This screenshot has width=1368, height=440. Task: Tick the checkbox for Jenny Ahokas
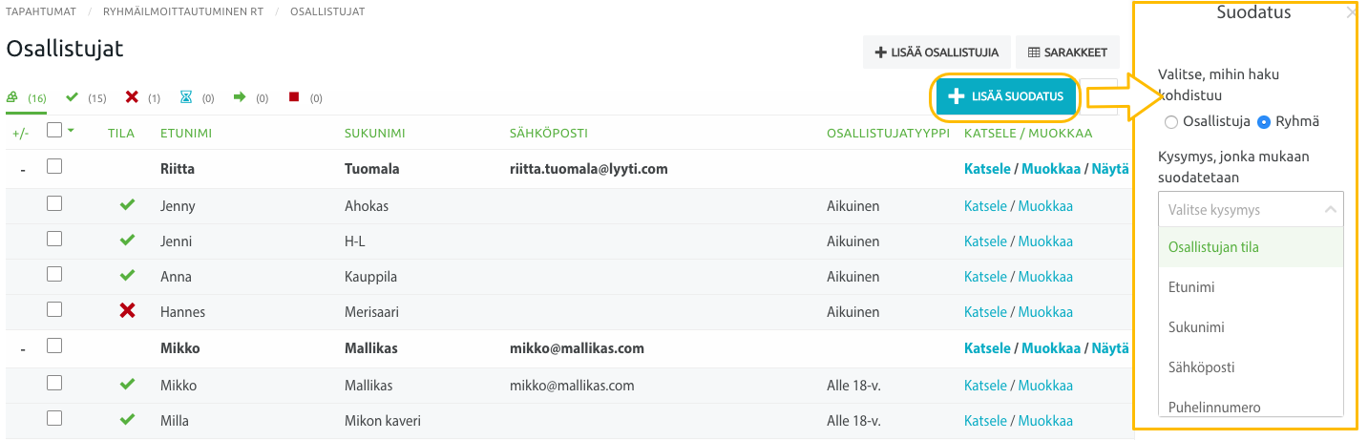click(x=54, y=203)
